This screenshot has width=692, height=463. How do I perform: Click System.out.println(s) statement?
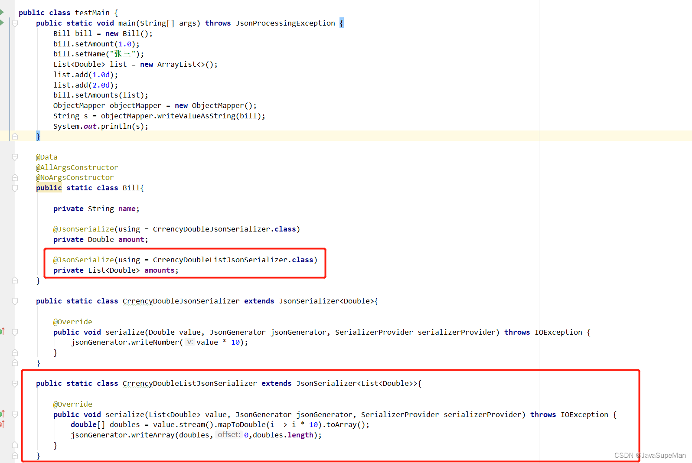coord(101,126)
